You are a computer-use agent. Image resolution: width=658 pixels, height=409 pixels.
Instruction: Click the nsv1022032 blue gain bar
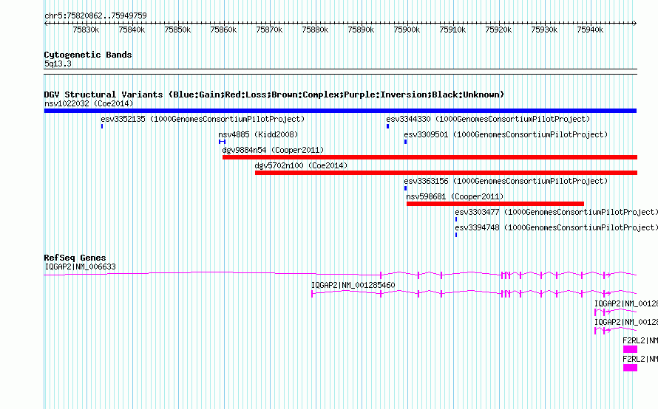tap(340, 111)
